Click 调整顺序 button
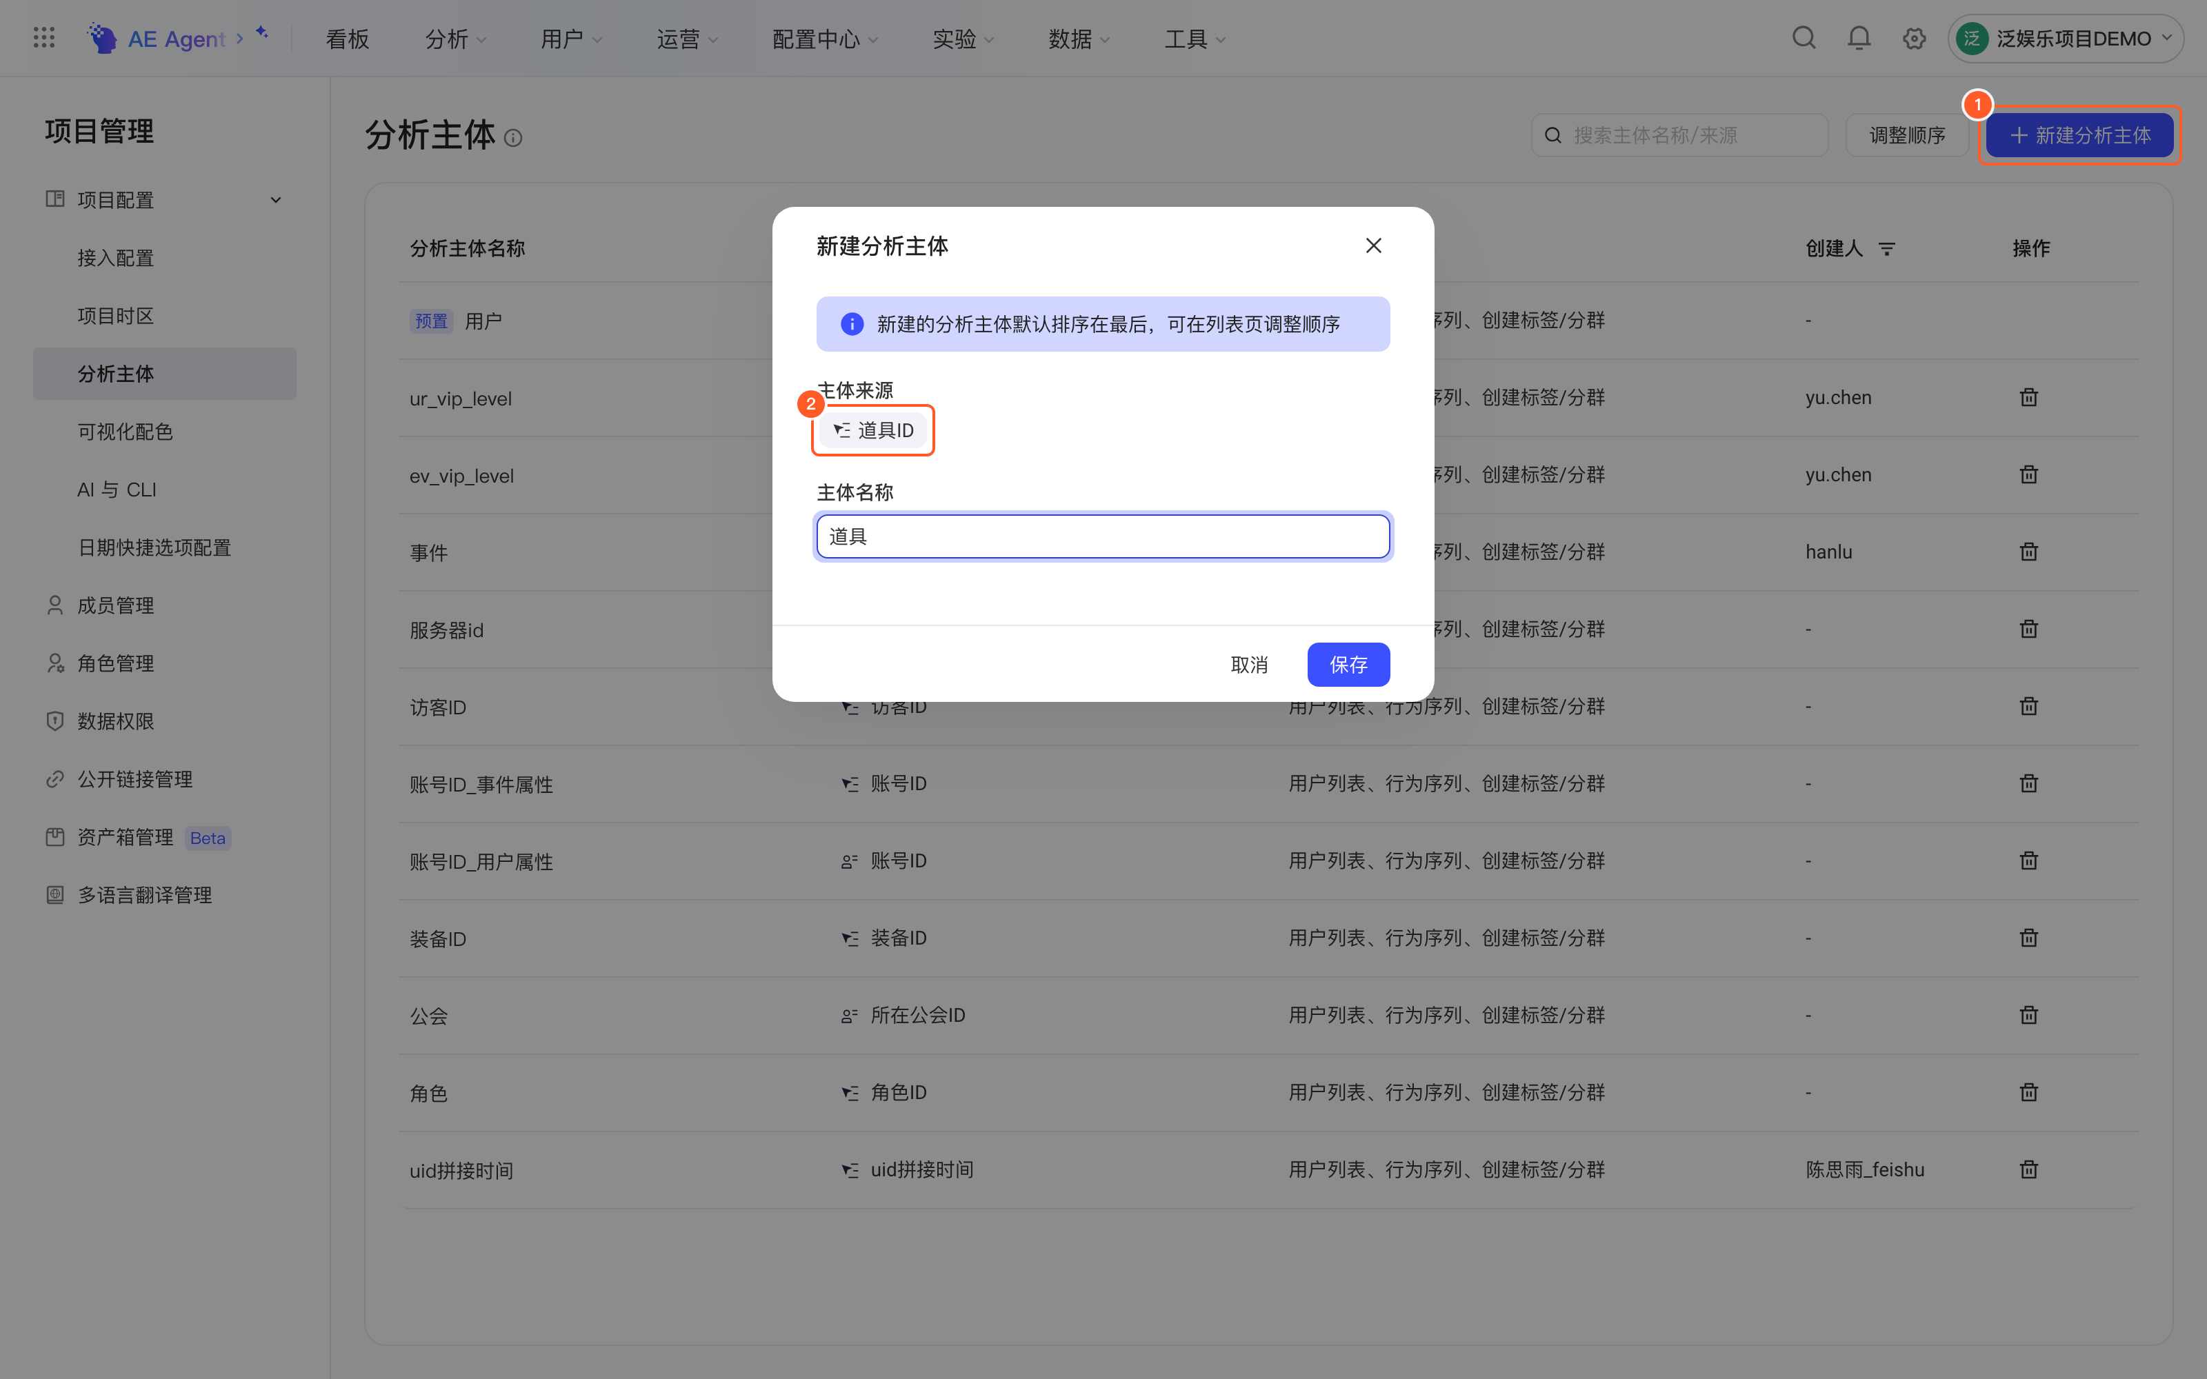Screen dimensions: 2207x1379 point(1907,135)
